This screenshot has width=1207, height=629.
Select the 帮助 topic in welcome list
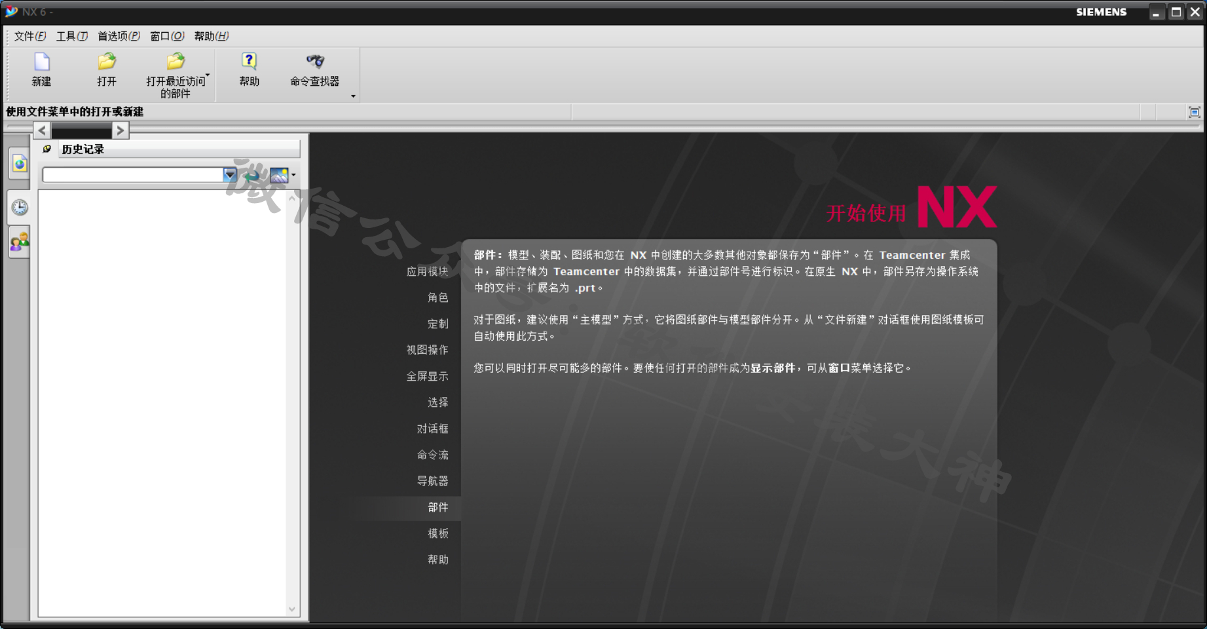(437, 560)
